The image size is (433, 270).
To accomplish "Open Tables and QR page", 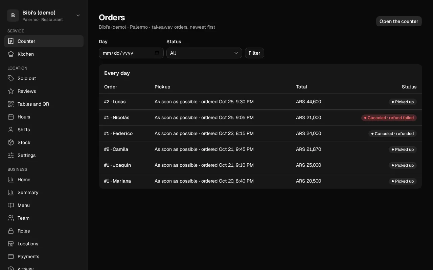I will (x=44, y=104).
